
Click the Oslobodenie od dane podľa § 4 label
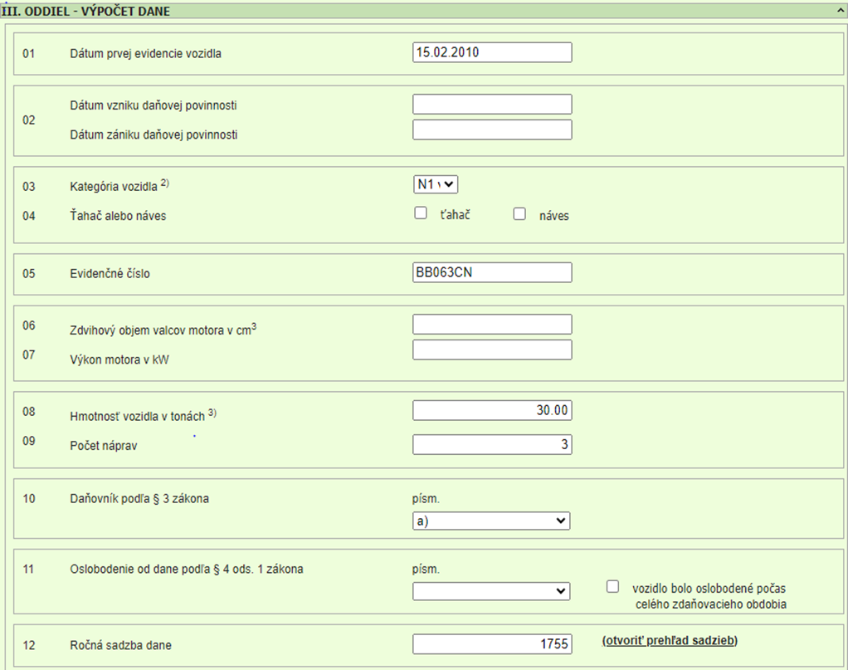tap(187, 569)
